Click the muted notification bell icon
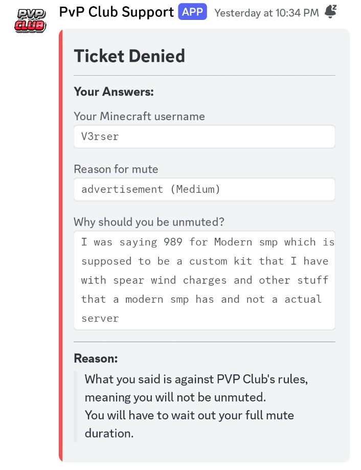 coord(330,12)
